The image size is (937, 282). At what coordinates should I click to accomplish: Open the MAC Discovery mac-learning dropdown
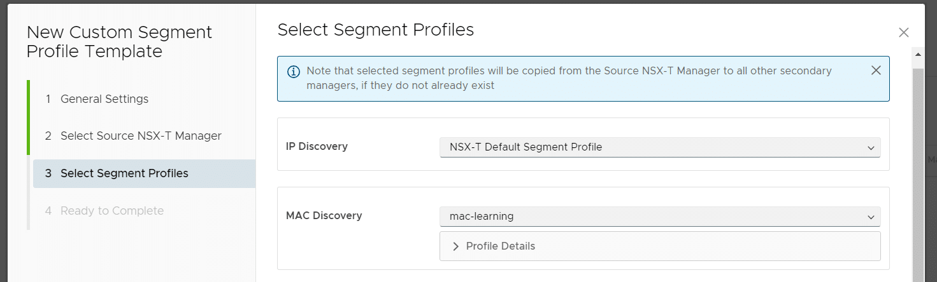(660, 217)
